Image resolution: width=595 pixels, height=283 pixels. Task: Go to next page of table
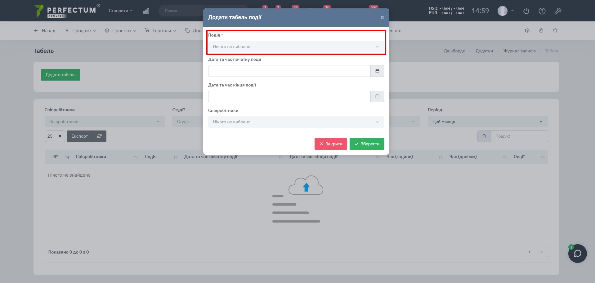click(x=542, y=252)
